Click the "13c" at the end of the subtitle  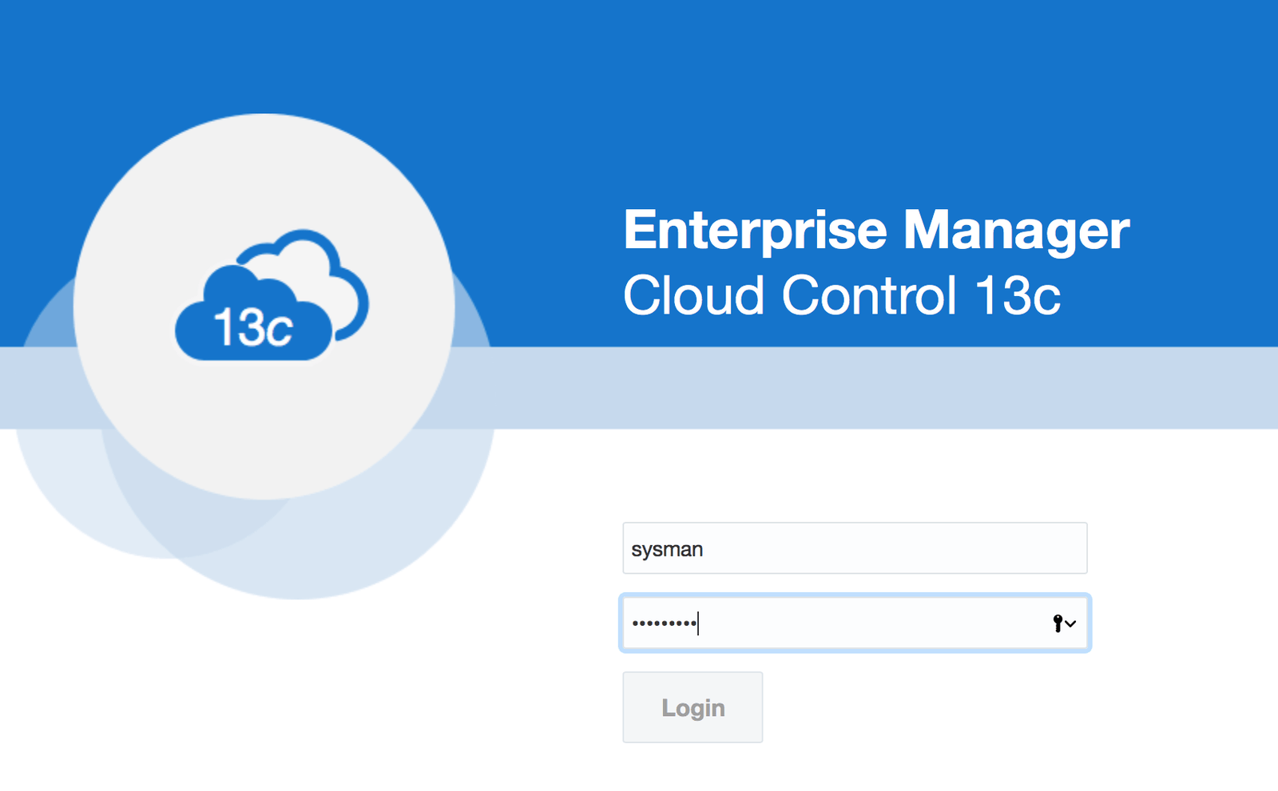point(1018,295)
